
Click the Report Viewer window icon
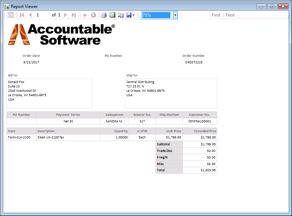(x=6, y=6)
